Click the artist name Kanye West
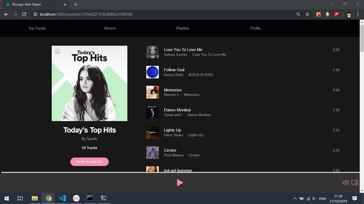 coord(173,75)
